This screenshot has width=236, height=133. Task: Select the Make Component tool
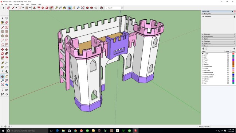(7, 18)
